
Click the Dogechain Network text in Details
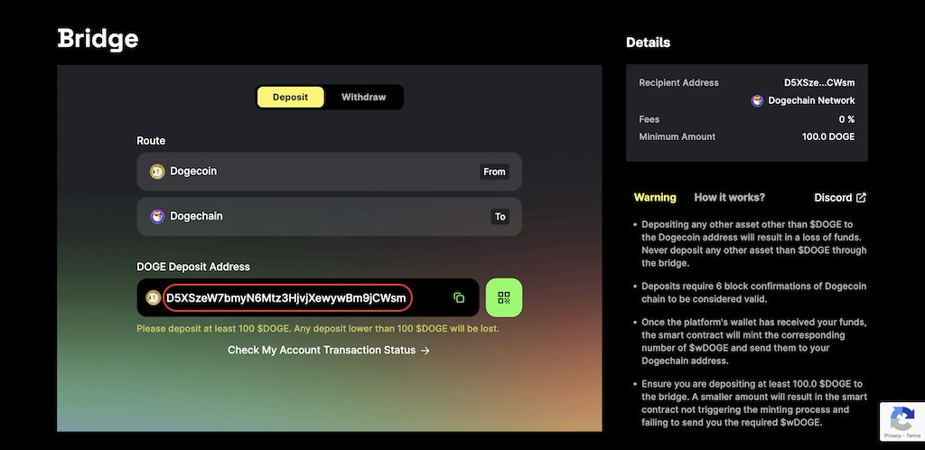click(811, 101)
